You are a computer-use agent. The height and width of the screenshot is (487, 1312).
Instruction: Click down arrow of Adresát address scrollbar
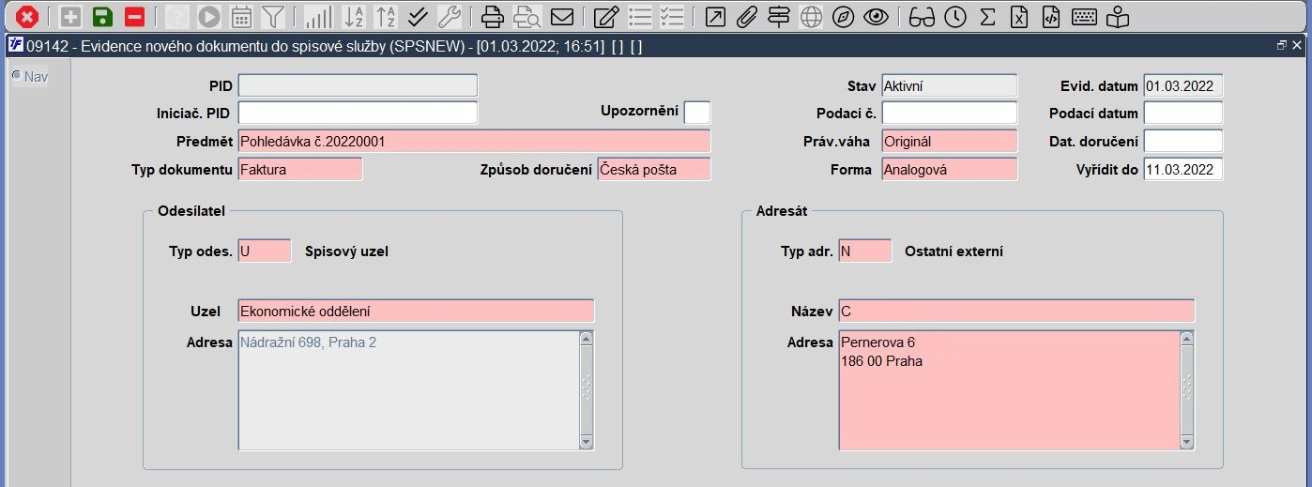click(x=1186, y=442)
